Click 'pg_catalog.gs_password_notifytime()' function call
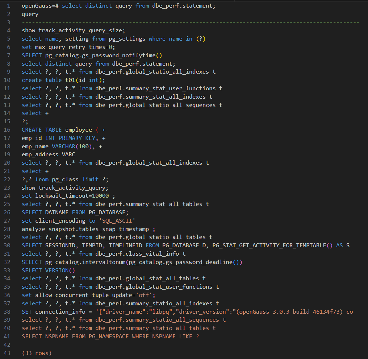 [x=104, y=55]
